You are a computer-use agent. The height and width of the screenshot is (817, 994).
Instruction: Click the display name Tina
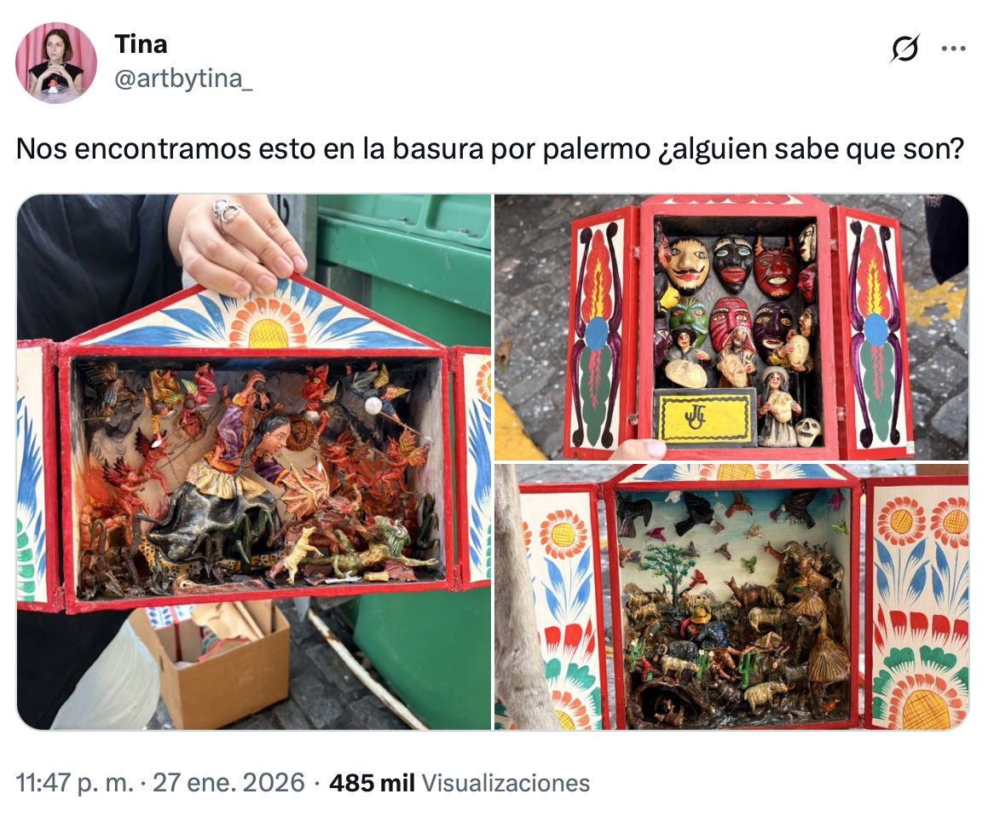tap(141, 44)
